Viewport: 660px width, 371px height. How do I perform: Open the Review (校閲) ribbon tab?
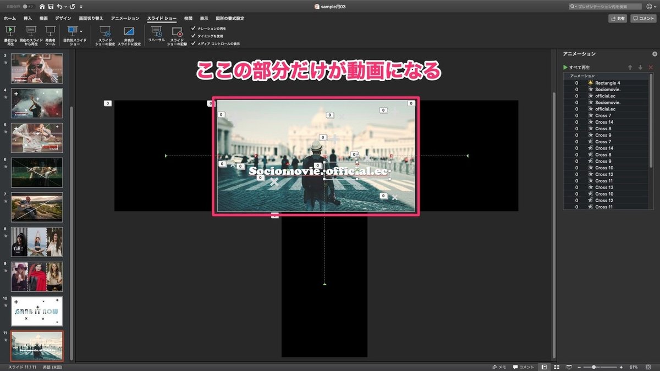189,18
